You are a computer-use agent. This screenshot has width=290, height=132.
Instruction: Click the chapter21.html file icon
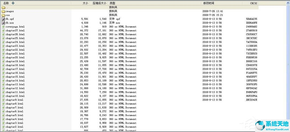[3, 54]
